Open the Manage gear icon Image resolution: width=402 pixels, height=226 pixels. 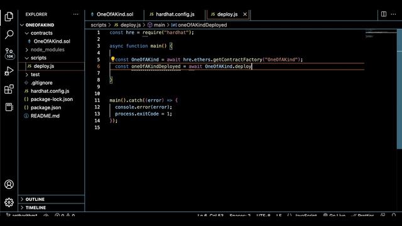pyautogui.click(x=9, y=202)
